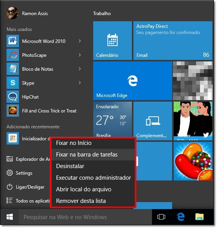Click the PhotoScape label
This screenshot has width=217, height=228.
point(34,55)
